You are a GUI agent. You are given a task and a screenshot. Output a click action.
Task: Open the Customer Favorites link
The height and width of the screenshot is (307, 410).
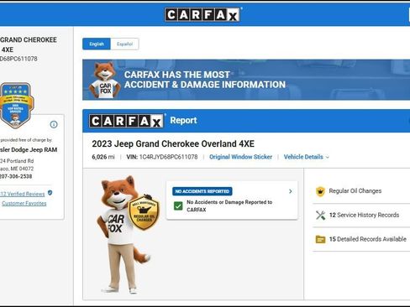coord(24,203)
